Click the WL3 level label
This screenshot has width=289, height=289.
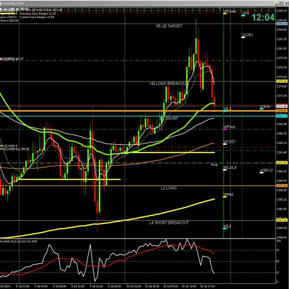[227, 109]
